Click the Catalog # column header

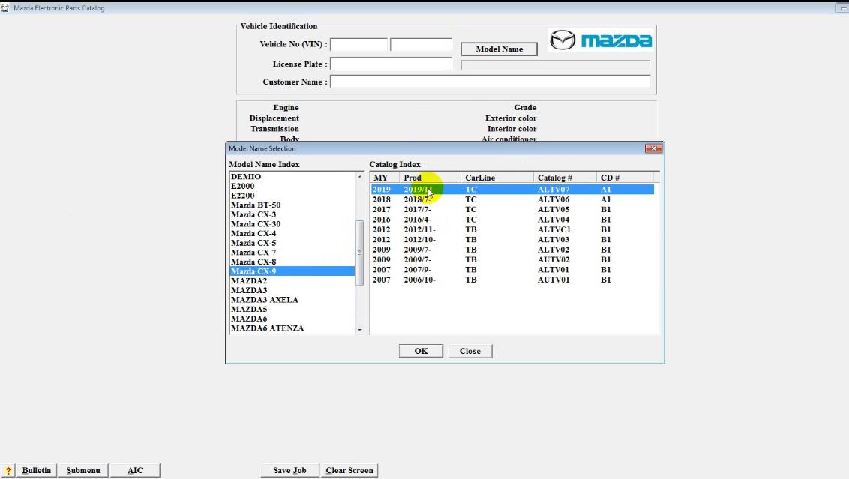point(565,178)
